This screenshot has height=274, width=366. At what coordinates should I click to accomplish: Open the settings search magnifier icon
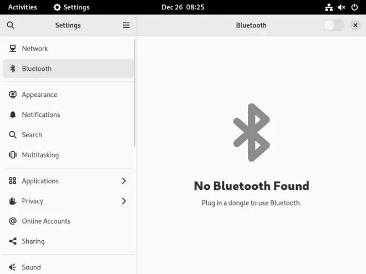(11, 25)
